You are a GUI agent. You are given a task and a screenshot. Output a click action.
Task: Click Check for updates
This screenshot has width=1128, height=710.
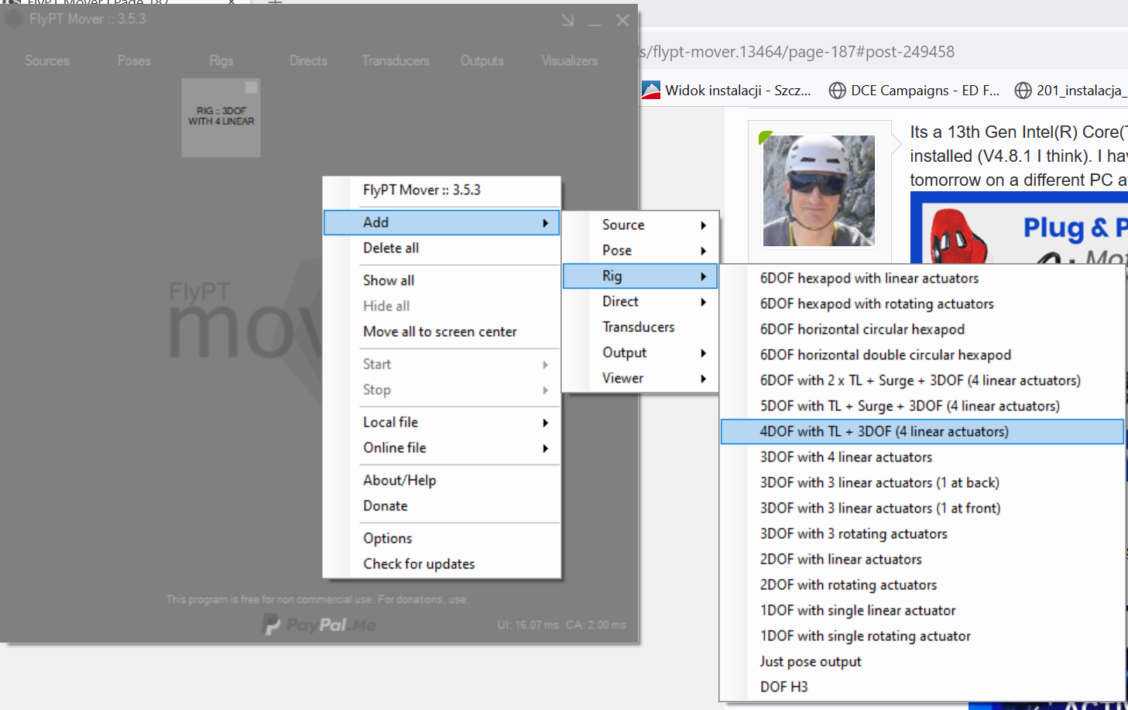(x=441, y=564)
